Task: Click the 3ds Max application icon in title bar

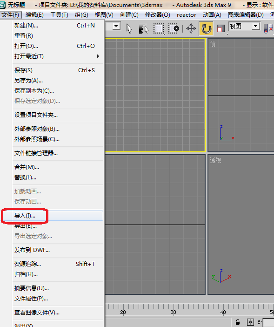Action: (x=3, y=5)
